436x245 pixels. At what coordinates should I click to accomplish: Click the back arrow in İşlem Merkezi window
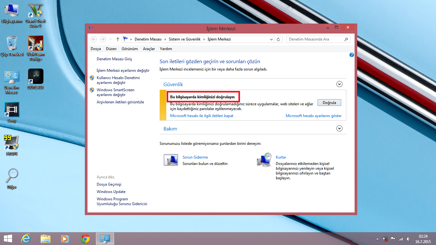(x=94, y=39)
